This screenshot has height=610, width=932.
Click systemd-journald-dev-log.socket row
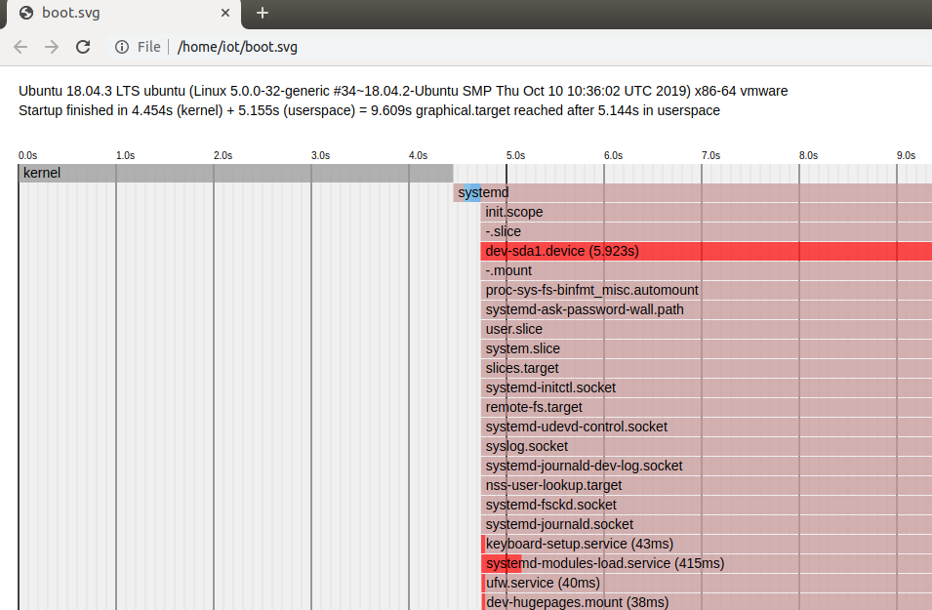(x=707, y=467)
